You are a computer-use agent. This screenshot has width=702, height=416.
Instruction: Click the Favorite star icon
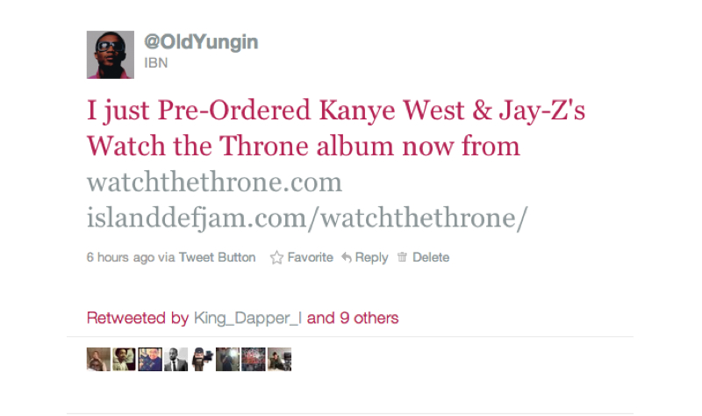tap(276, 257)
